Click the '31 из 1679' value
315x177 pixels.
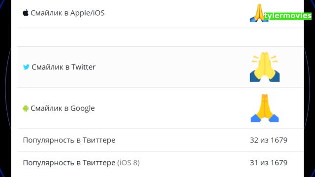pyautogui.click(x=269, y=163)
